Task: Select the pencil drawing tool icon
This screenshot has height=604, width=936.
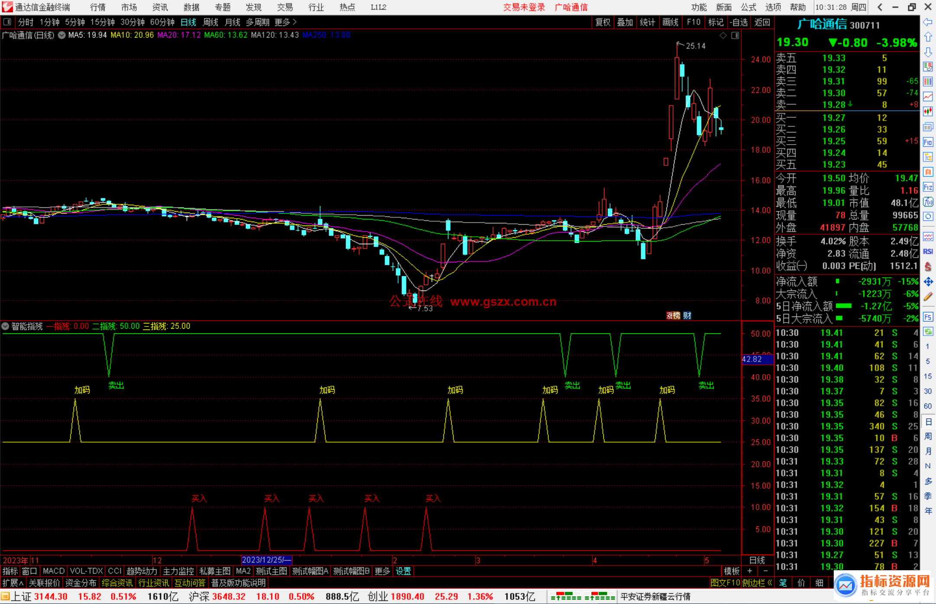Action: click(928, 297)
